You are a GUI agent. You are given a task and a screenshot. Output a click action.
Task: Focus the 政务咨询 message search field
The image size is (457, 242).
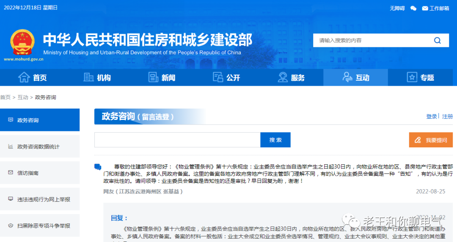coord(177,140)
